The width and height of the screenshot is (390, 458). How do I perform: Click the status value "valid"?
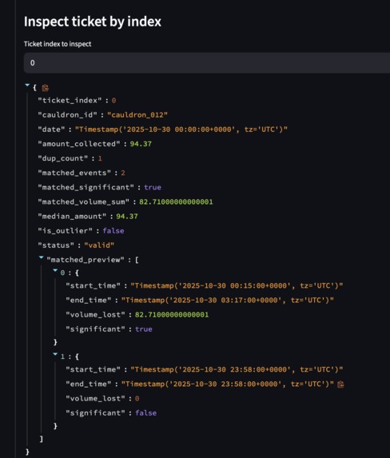click(99, 245)
